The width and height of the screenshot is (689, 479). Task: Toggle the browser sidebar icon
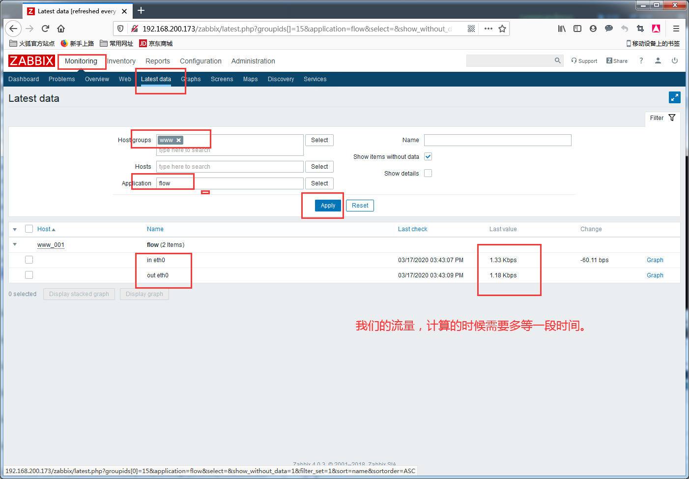click(x=577, y=29)
